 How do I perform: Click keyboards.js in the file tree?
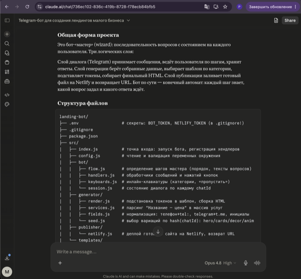coord(103,181)
